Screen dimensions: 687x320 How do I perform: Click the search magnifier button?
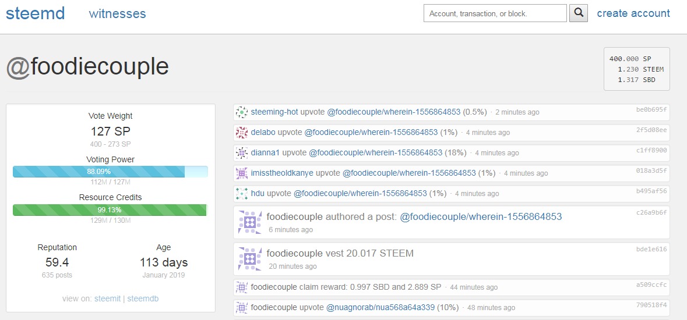pyautogui.click(x=579, y=13)
